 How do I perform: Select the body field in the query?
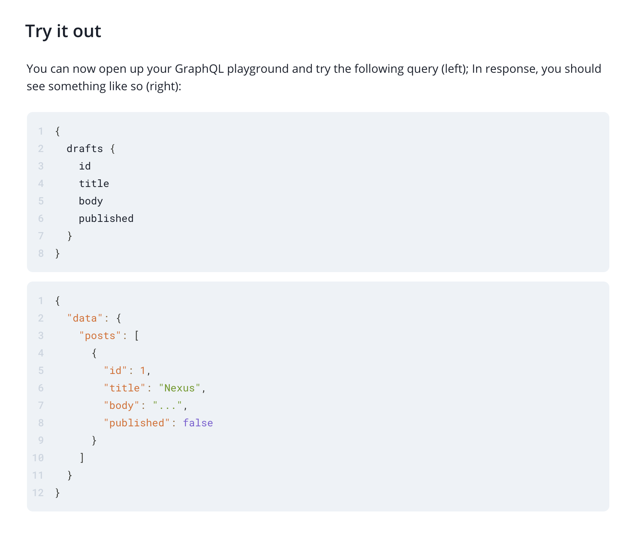(91, 201)
